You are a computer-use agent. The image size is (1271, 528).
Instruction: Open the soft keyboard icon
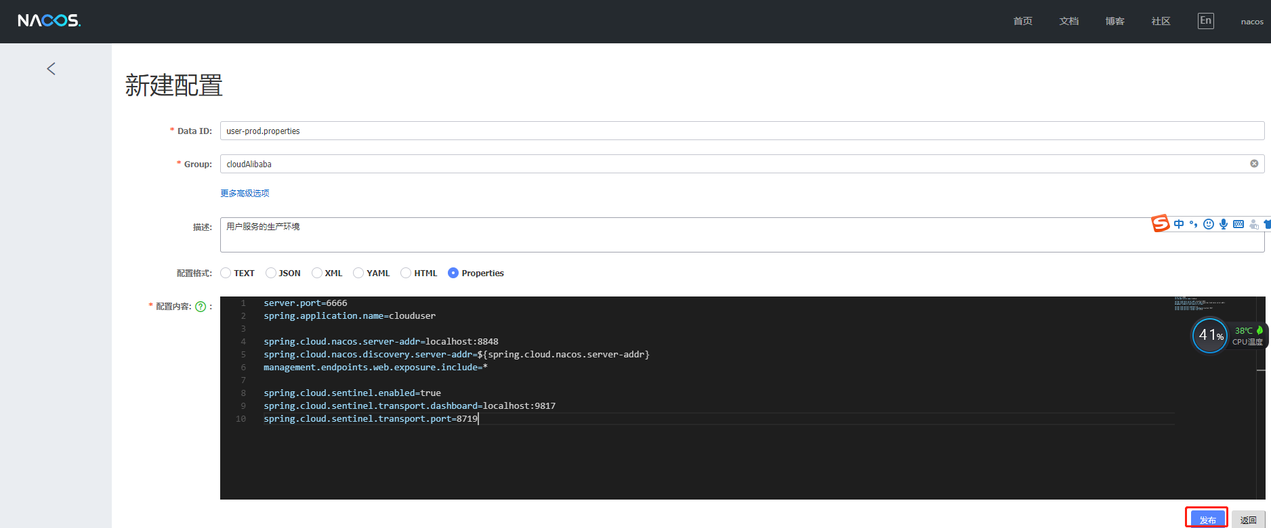[x=1238, y=224]
